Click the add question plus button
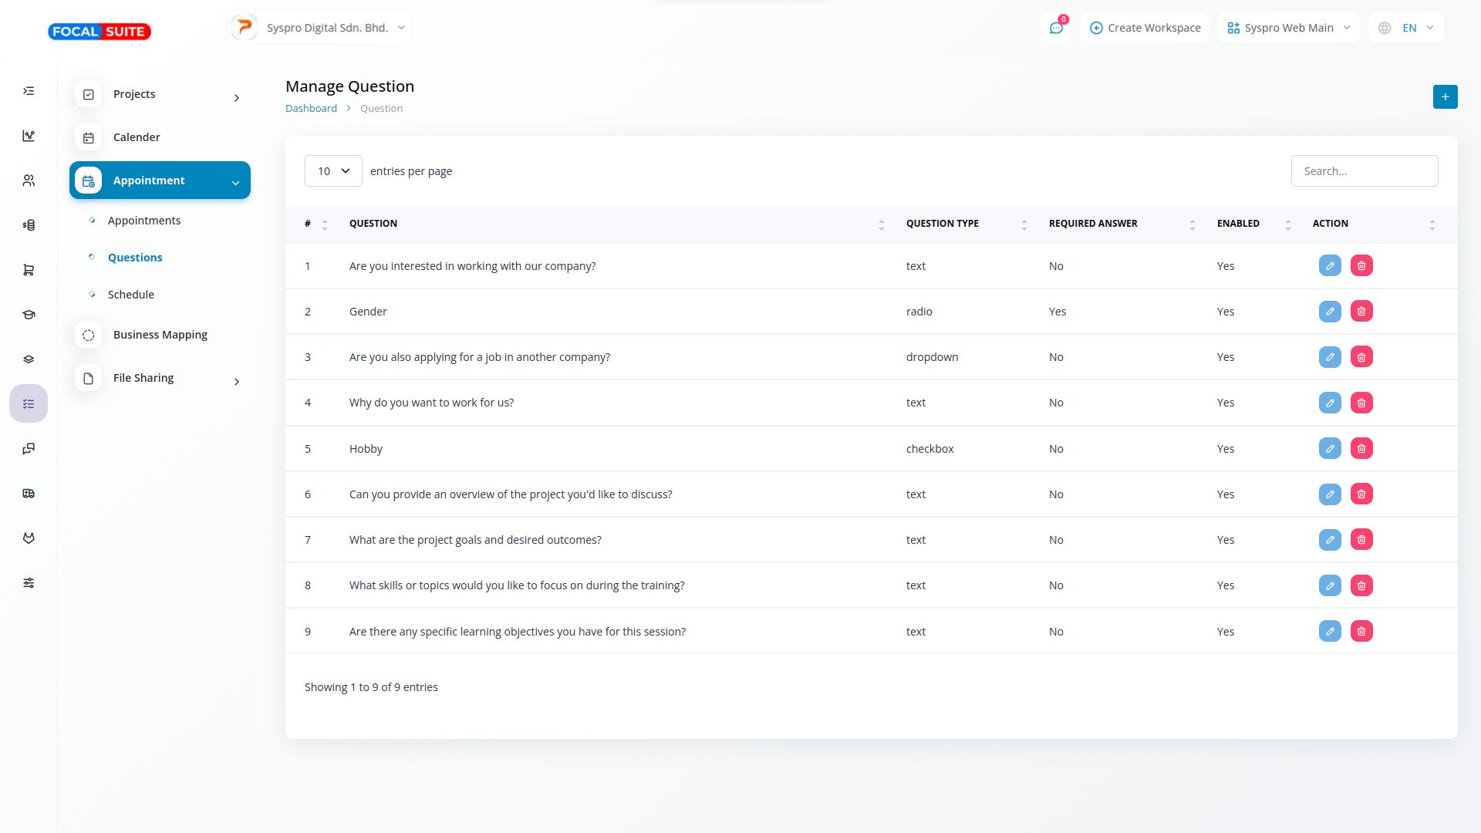This screenshot has width=1481, height=833. tap(1445, 97)
